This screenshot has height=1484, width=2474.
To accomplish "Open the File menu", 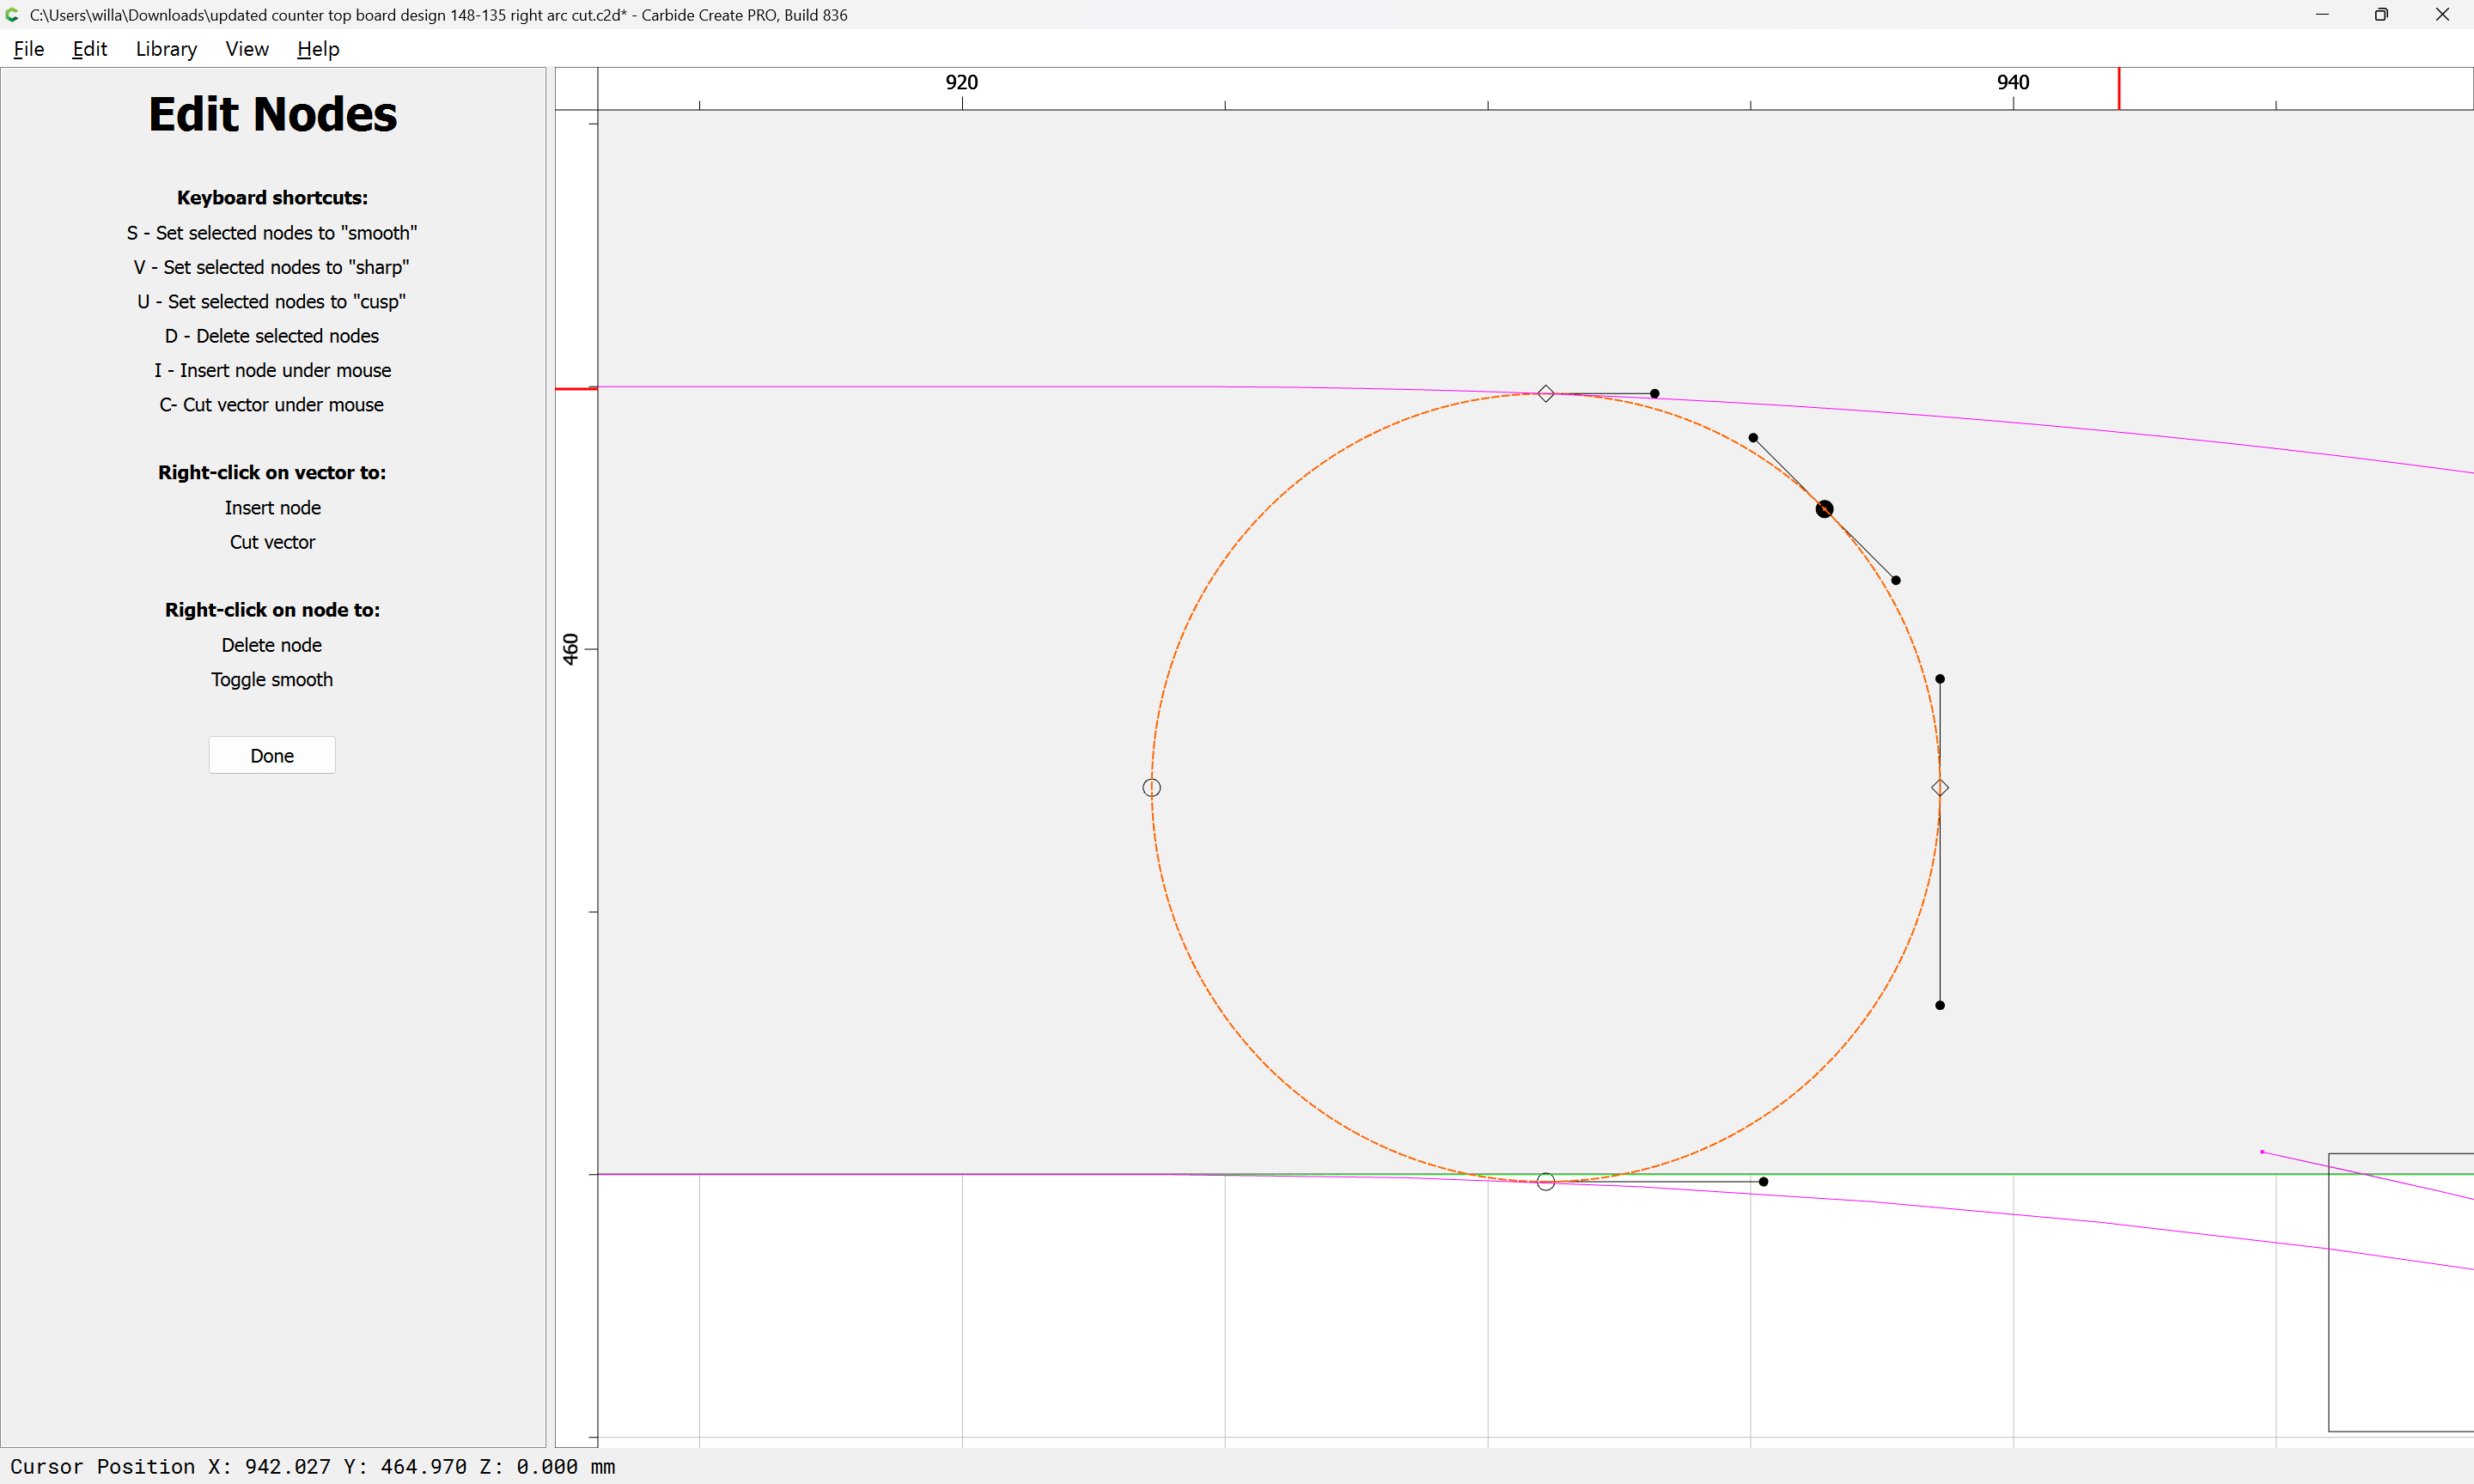I will tap(28, 49).
